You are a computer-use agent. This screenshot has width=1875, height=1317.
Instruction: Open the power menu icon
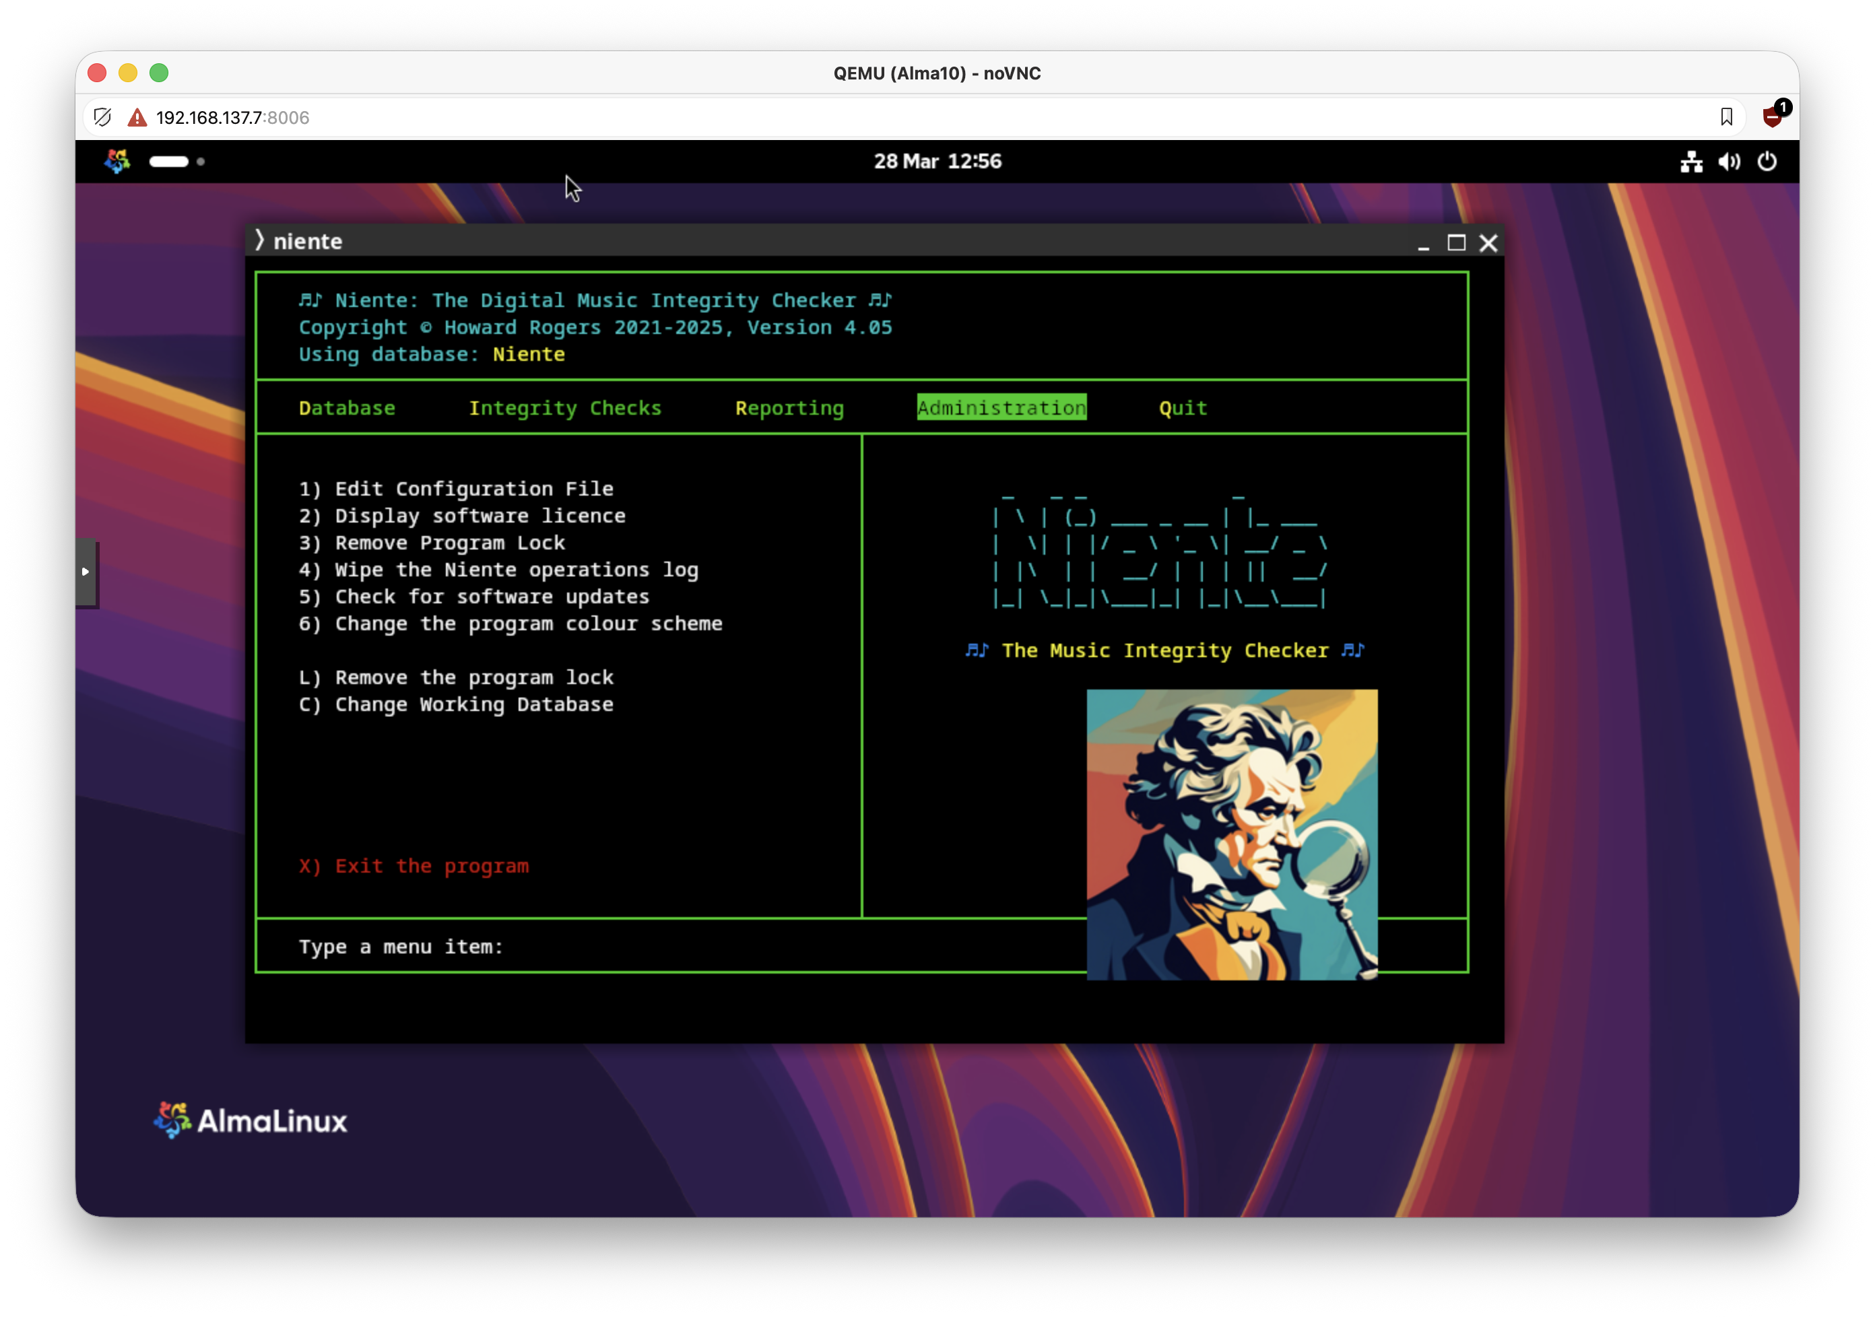[1767, 162]
